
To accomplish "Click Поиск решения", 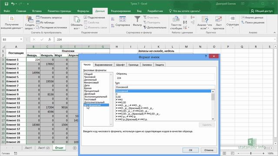I will tap(253, 23).
